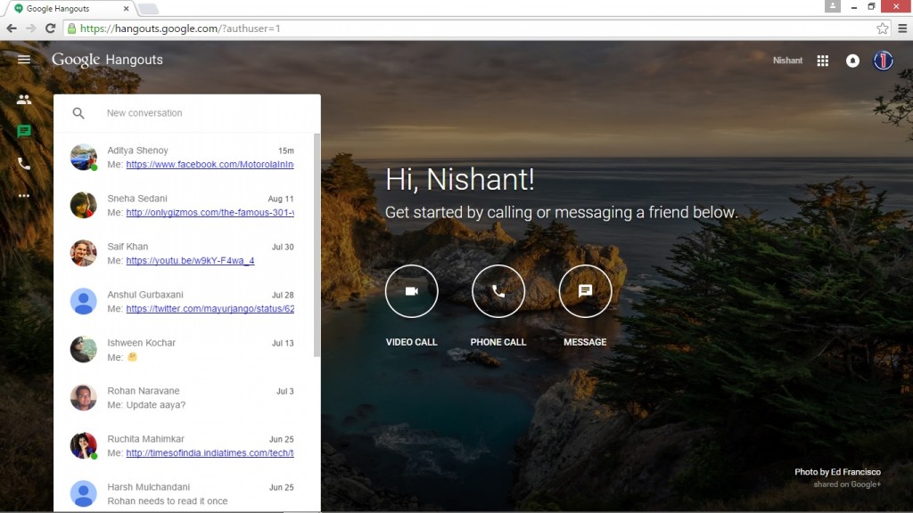
Task: Open the twitter.com link
Action: 210,309
